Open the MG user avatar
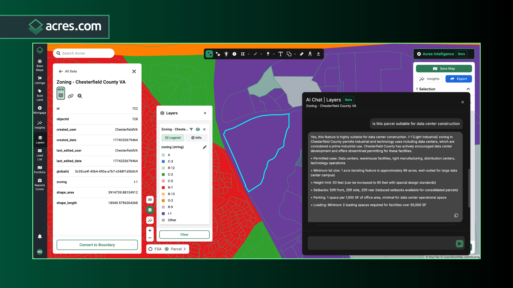Viewport: 513px width, 288px height. [x=40, y=252]
